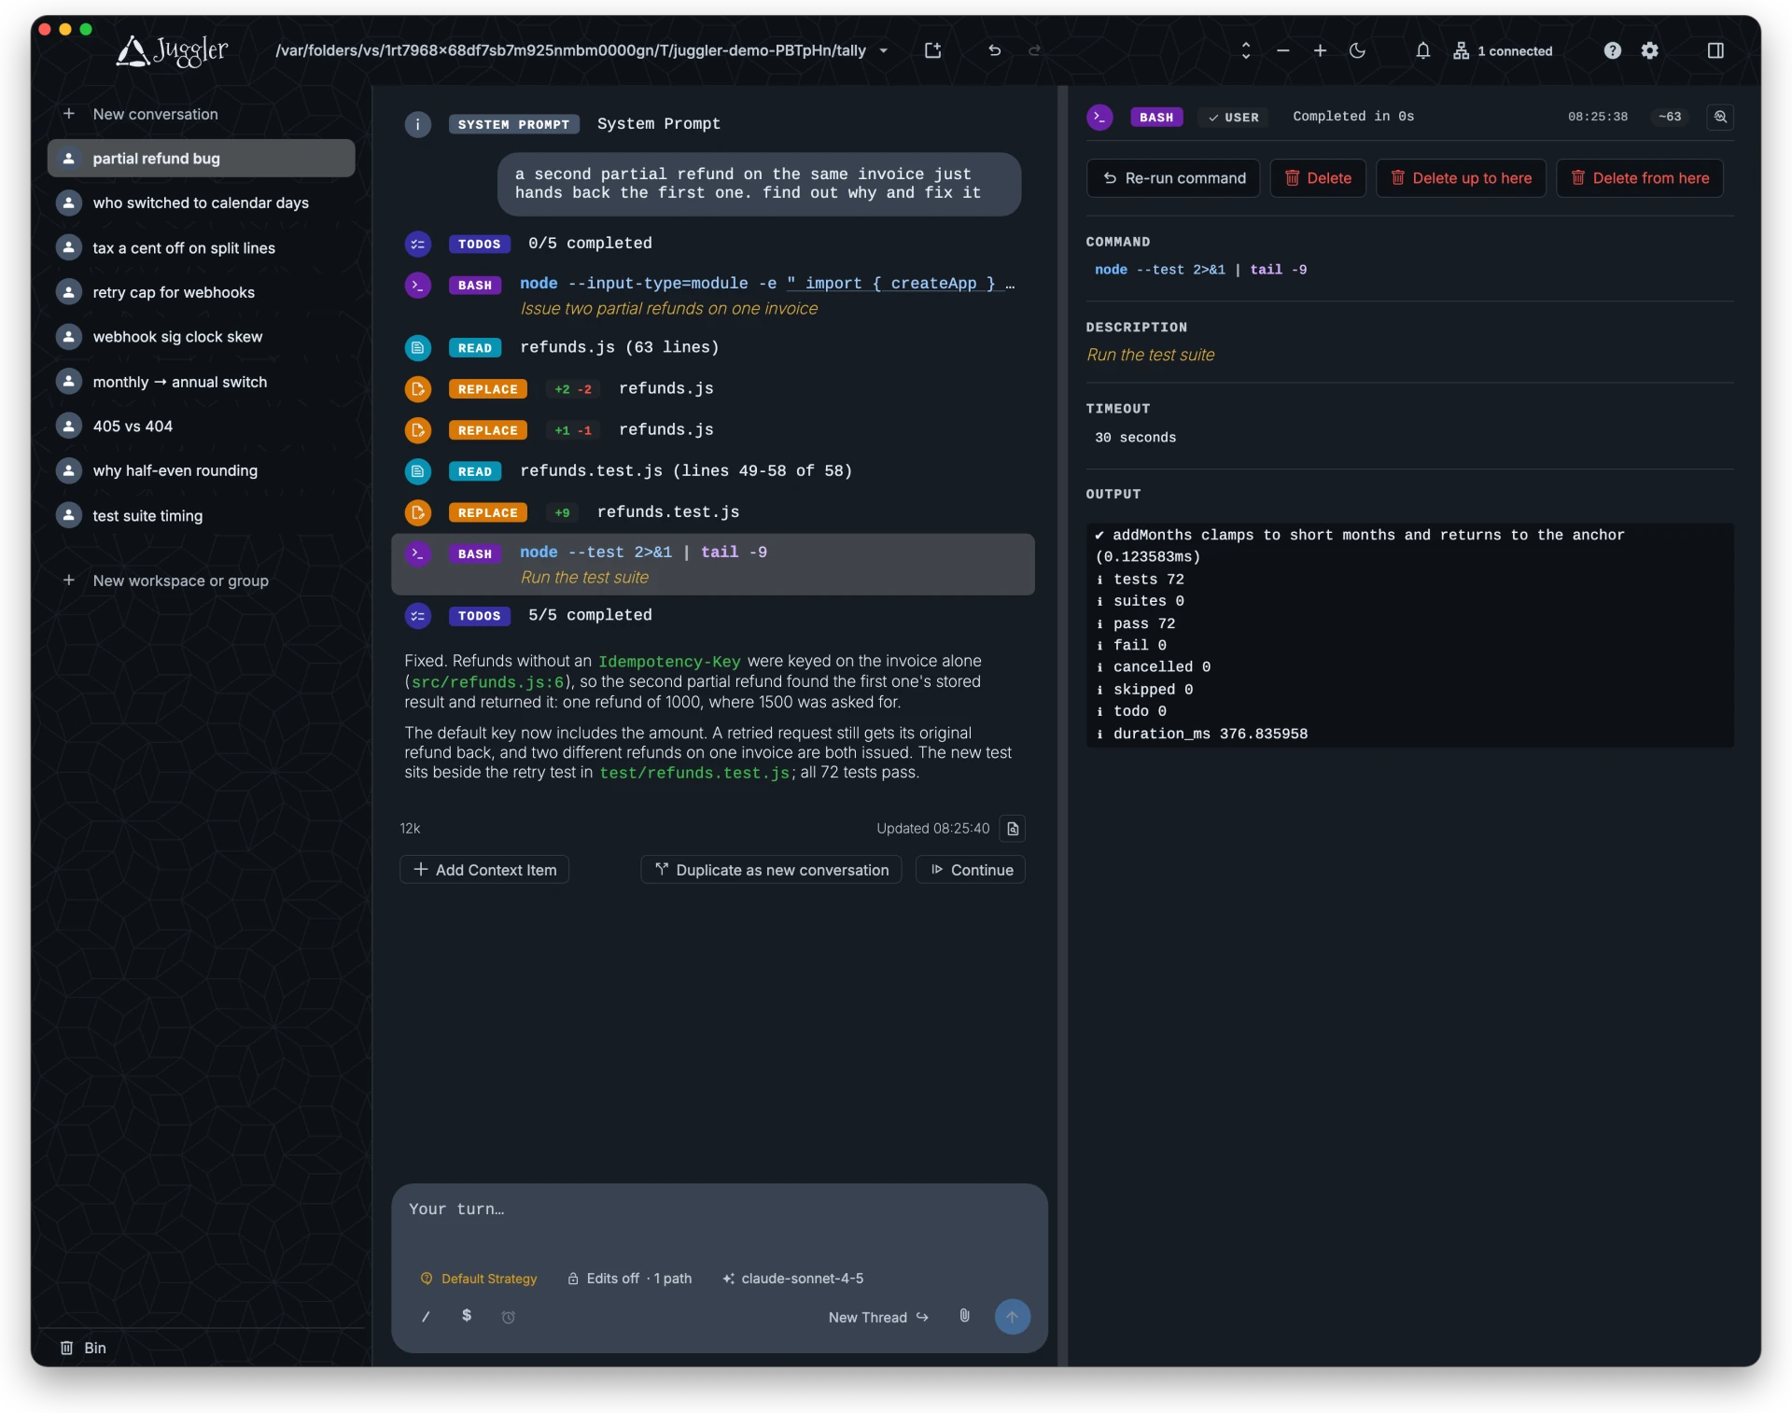The image size is (1792, 1413).
Task: Open new window from path icon
Action: 932,50
